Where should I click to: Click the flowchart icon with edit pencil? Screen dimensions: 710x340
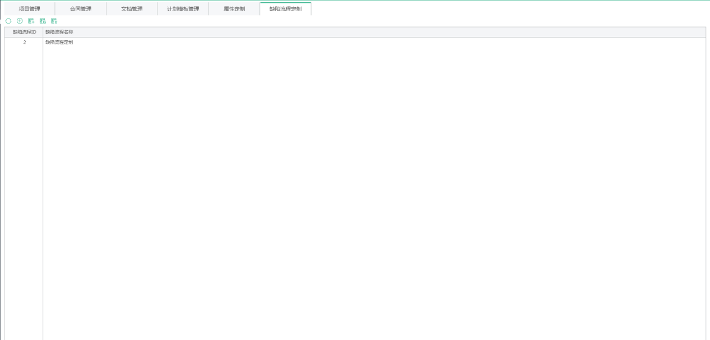[x=43, y=21]
